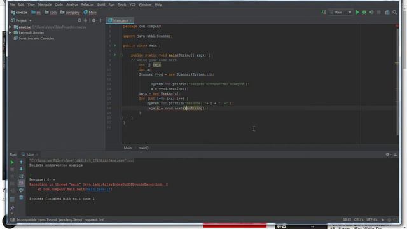Run Main with the green toolbar play button
The width and height of the screenshot is (407, 229).
tap(357, 12)
